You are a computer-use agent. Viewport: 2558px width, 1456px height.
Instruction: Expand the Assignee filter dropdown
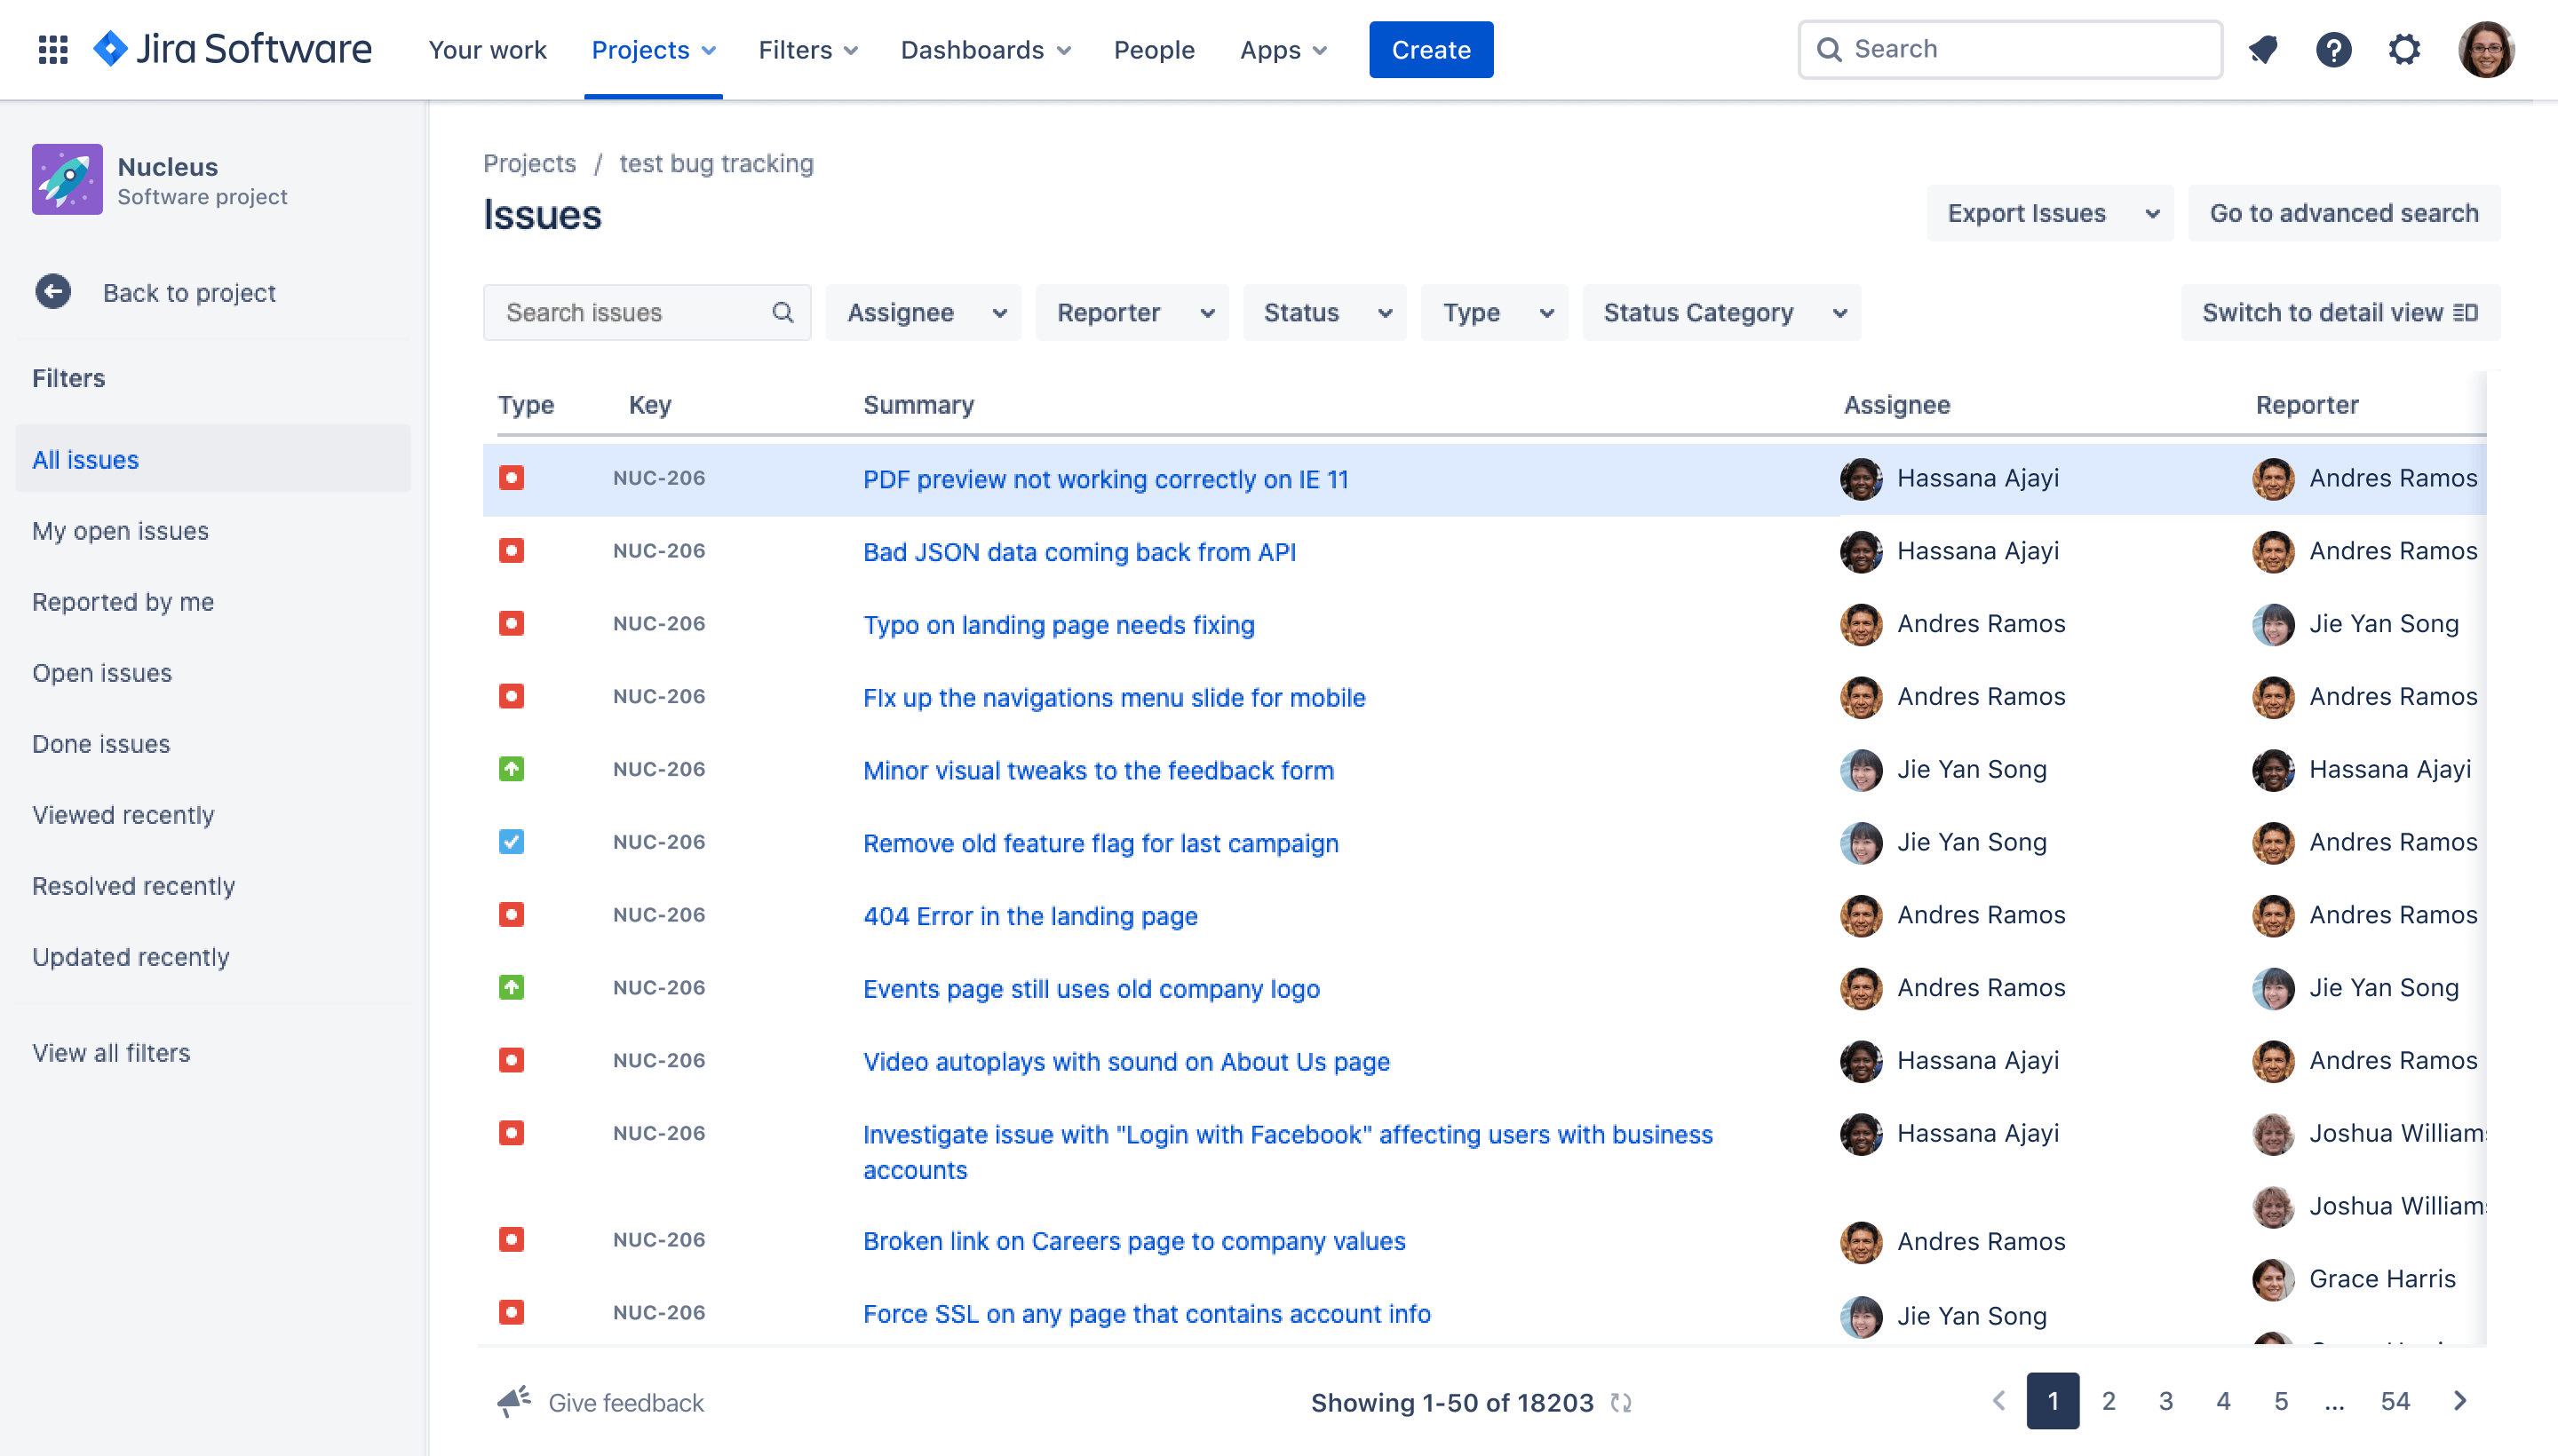point(922,313)
